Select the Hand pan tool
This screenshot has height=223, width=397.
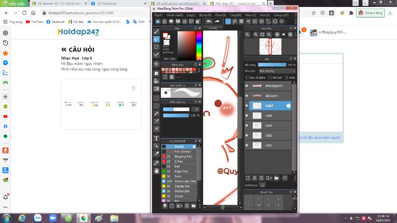click(x=157, y=171)
